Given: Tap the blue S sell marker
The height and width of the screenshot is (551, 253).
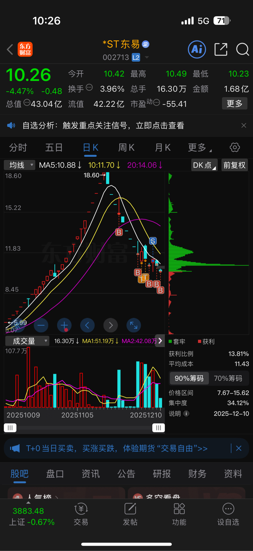Looking at the screenshot, I should point(153,241).
